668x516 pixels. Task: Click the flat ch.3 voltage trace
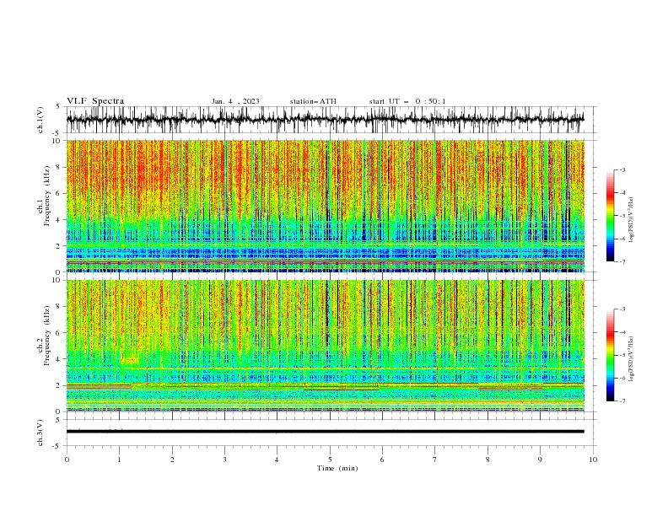(325, 432)
